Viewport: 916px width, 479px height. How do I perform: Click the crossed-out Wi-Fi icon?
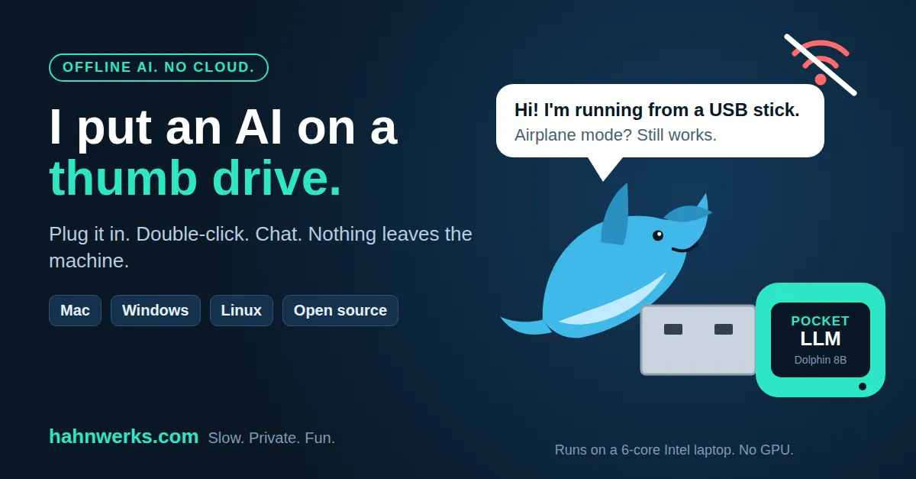821,64
